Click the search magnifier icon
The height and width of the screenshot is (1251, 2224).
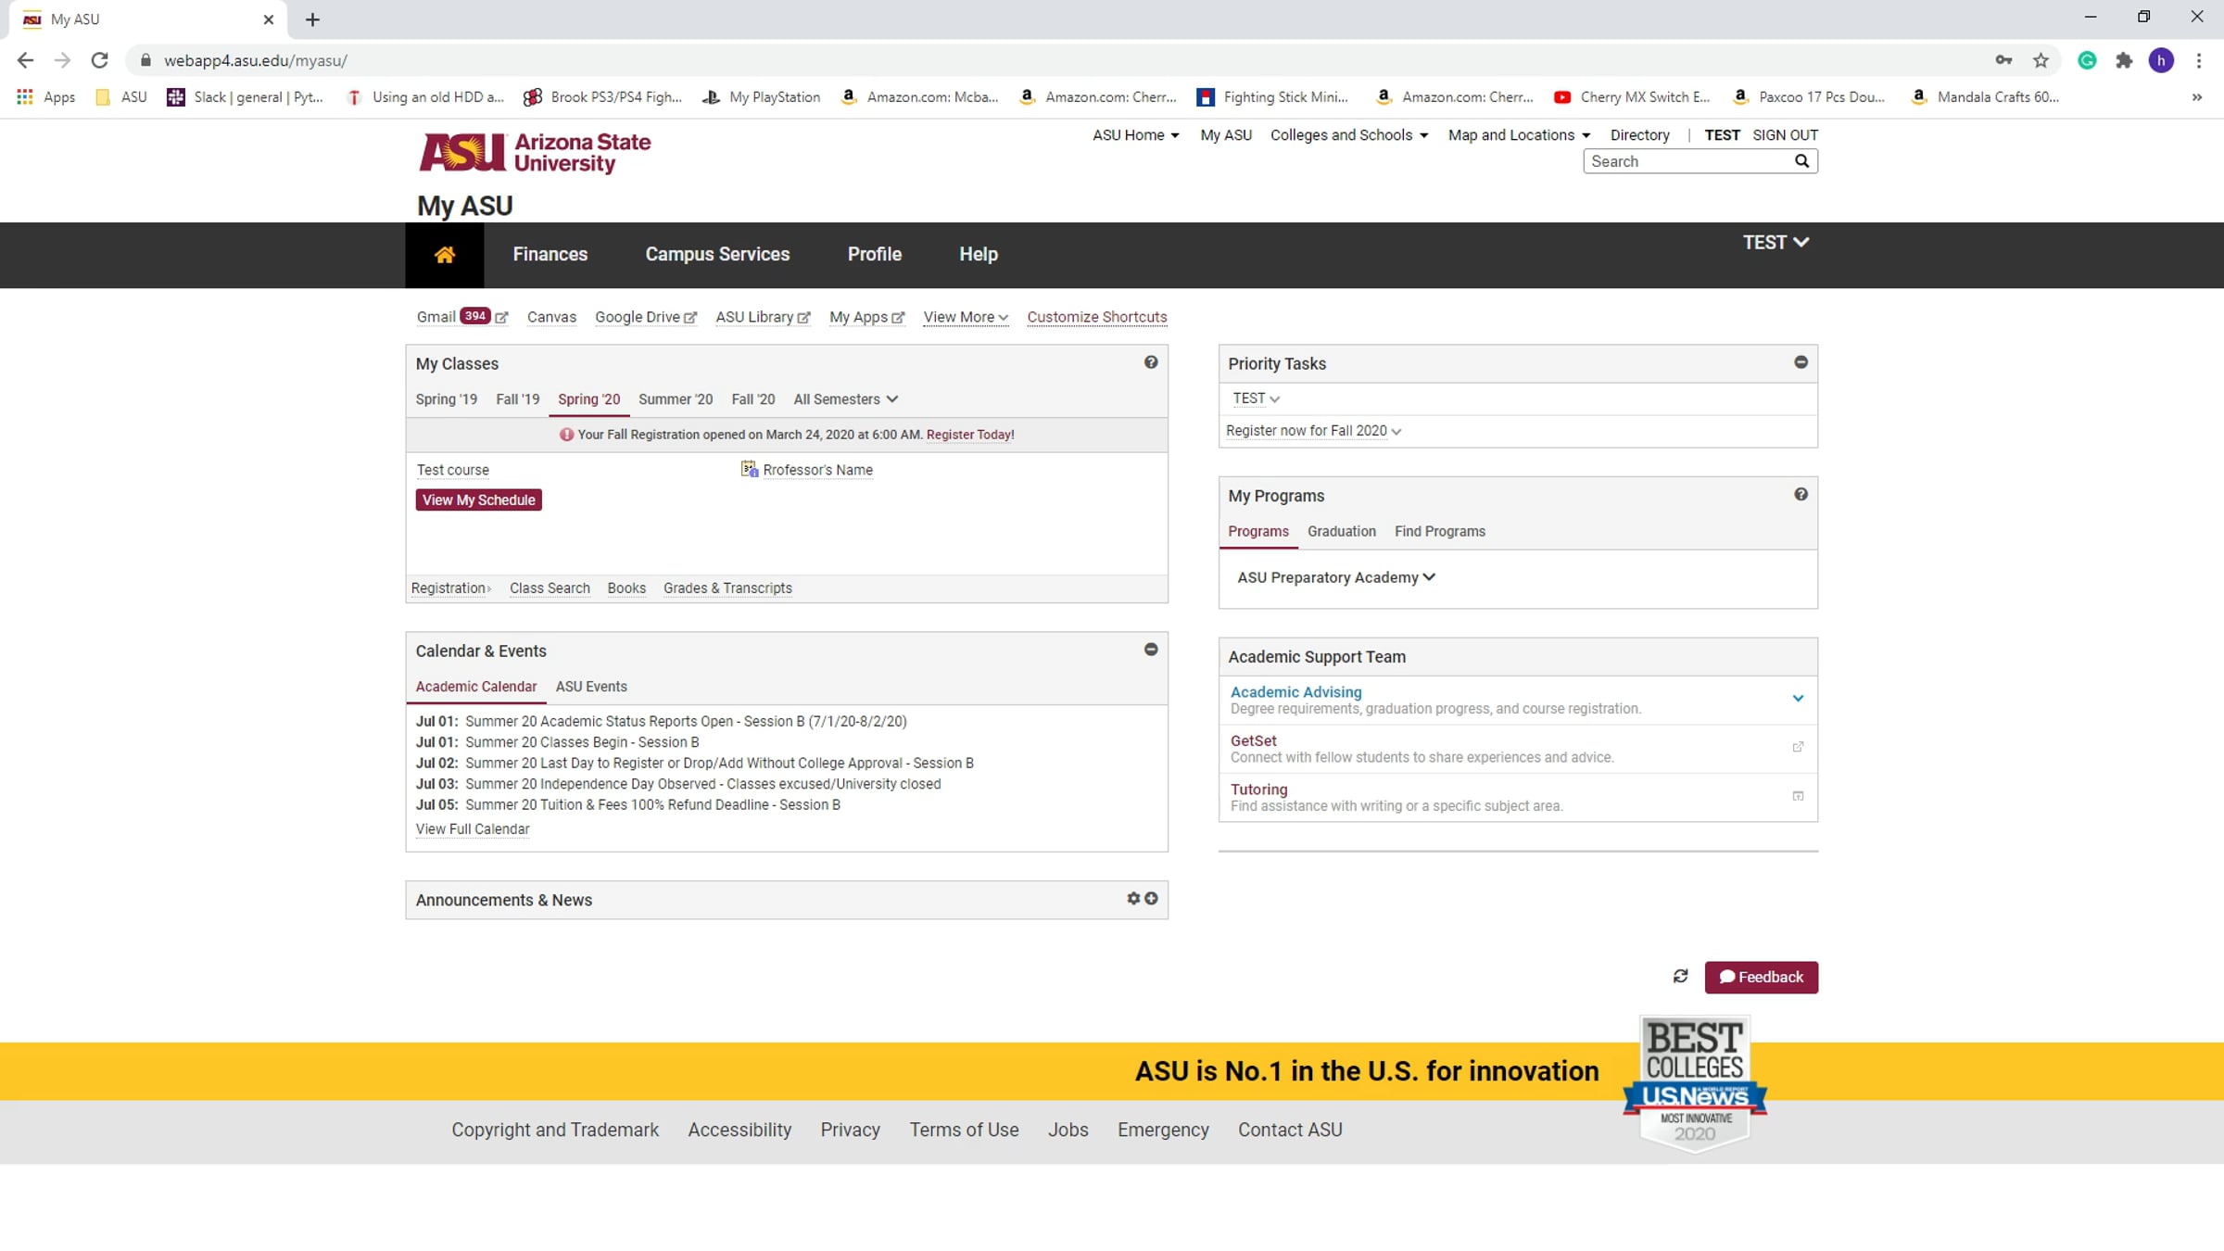[x=1801, y=161]
